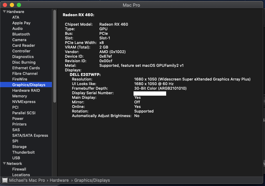Select SPI in the sidebar
The image size is (265, 186).
point(15,141)
